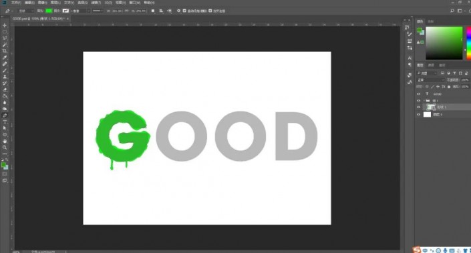Screen dimensions: 471x253
Task: Lock all with the padlock icon
Action: (x=449, y=87)
